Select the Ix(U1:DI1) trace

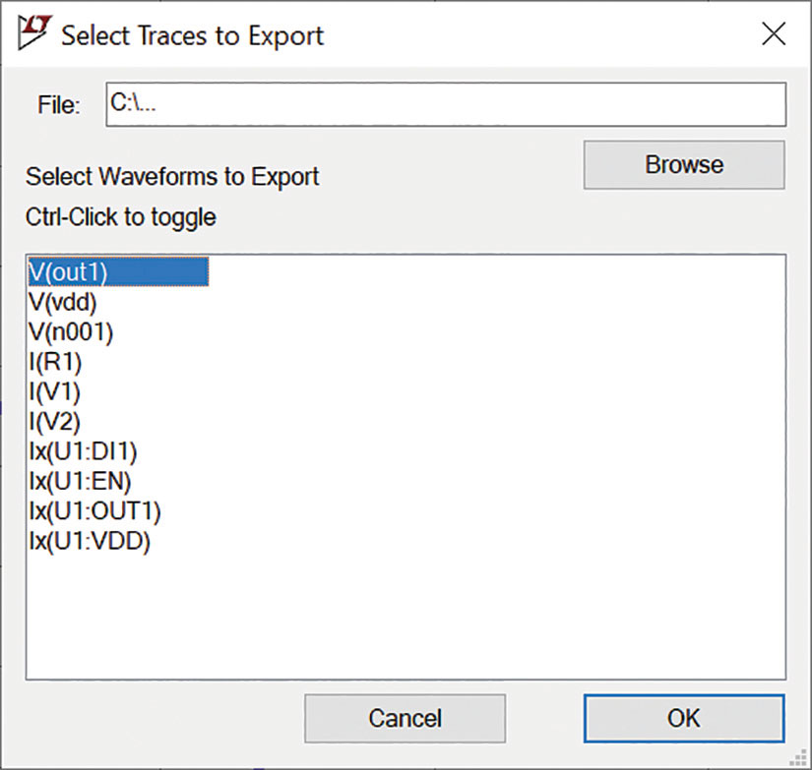(x=83, y=451)
